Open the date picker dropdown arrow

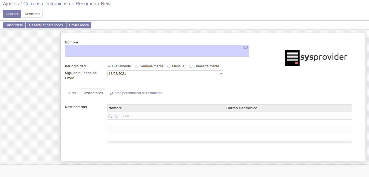[x=221, y=73]
